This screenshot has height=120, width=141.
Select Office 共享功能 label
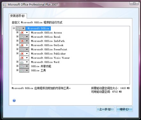[x=41, y=66]
